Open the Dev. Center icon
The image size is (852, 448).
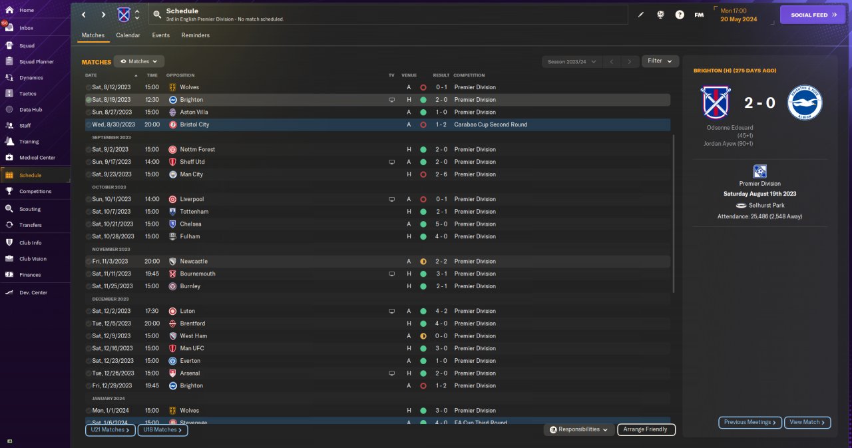[9, 293]
